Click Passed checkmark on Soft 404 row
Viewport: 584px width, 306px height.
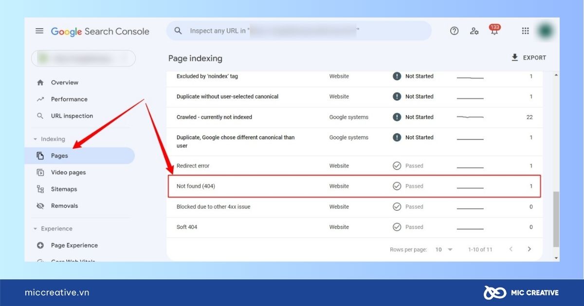click(x=397, y=227)
